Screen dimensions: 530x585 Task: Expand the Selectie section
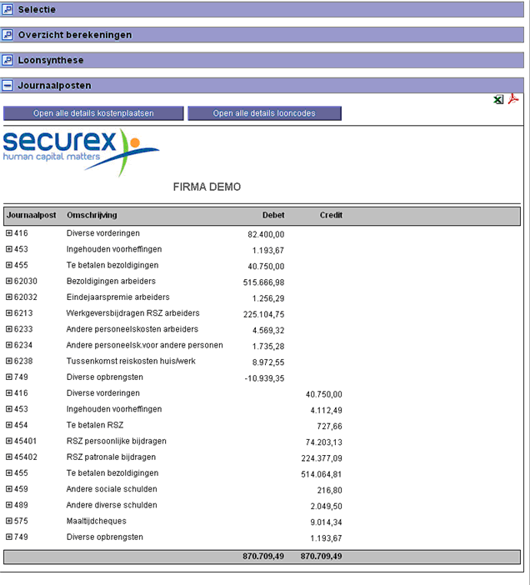click(x=7, y=9)
